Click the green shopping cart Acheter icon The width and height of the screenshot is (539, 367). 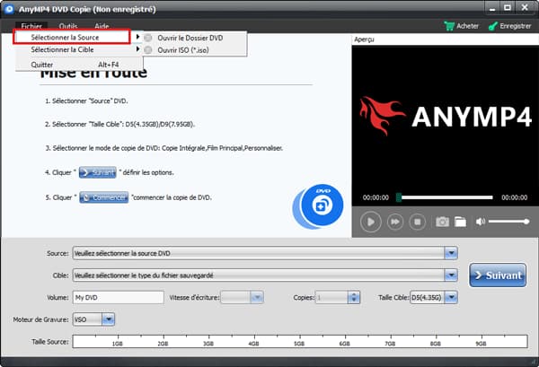pos(449,26)
